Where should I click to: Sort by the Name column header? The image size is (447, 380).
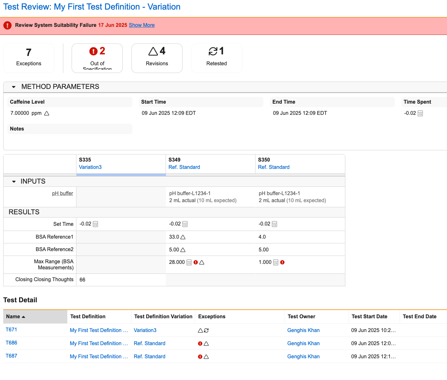(x=35, y=317)
